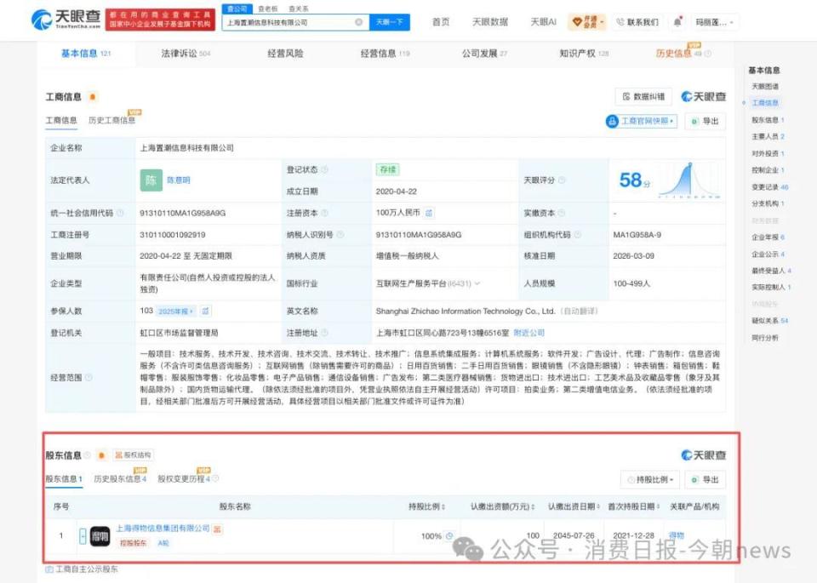
Task: Click the green 陈 avatar of legal representative
Action: (151, 180)
